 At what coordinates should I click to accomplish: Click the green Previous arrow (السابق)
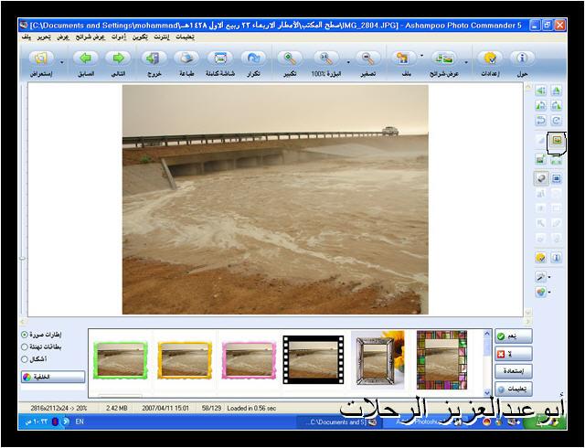tap(85, 59)
